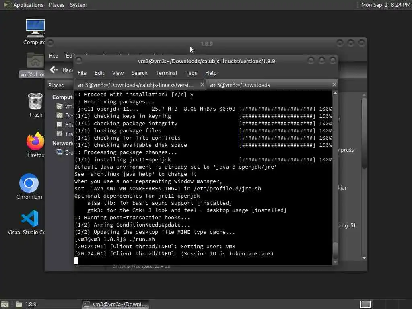Open the Places panel menu
Viewport: 412px width, 309px height.
point(56,5)
